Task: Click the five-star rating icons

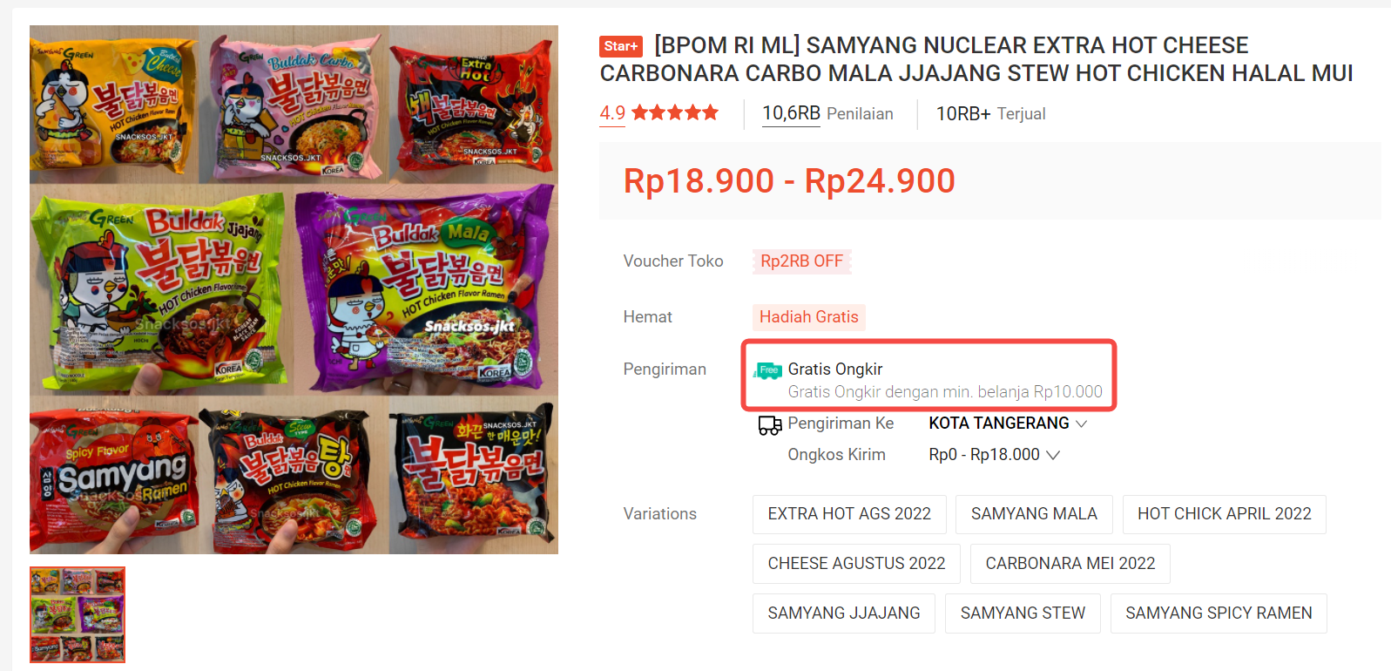Action: (x=675, y=112)
